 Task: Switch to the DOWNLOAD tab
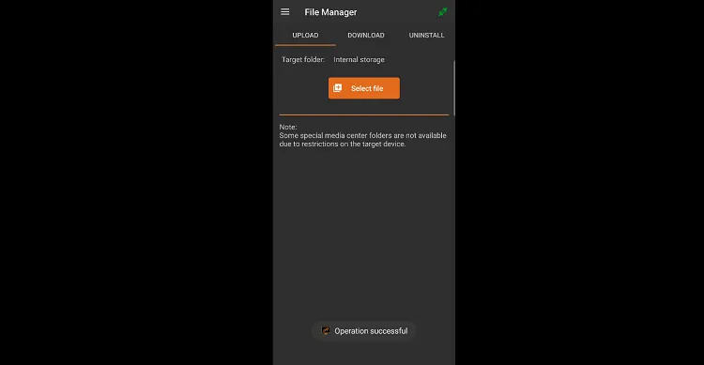366,36
